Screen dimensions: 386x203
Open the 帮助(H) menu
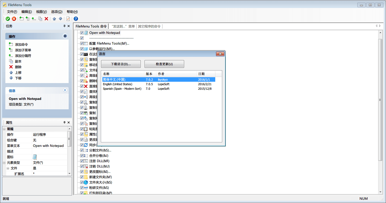click(x=72, y=12)
